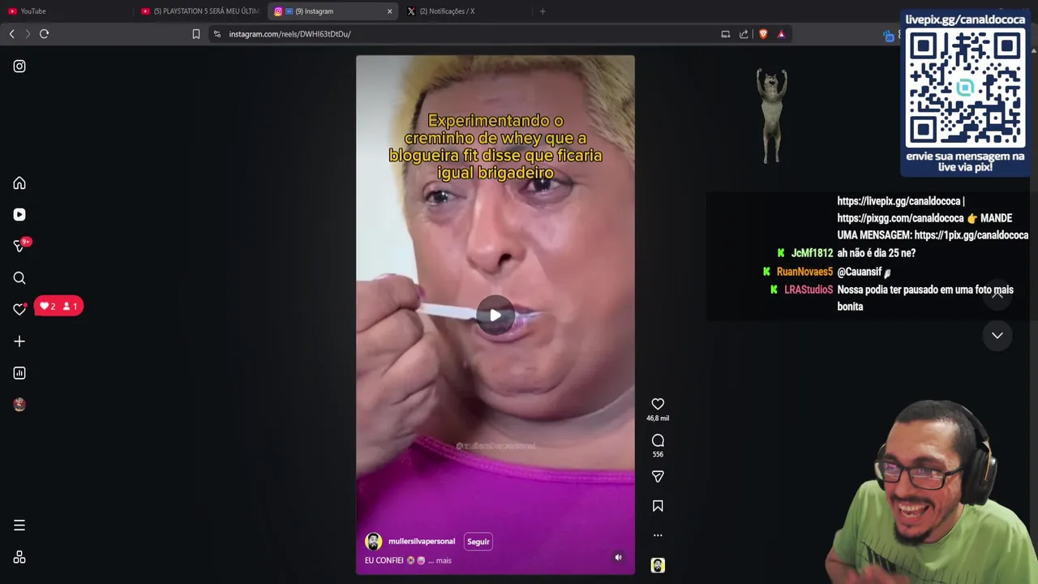This screenshot has height=584, width=1038.
Task: Open Reels section in the sidebar
Action: click(x=19, y=215)
